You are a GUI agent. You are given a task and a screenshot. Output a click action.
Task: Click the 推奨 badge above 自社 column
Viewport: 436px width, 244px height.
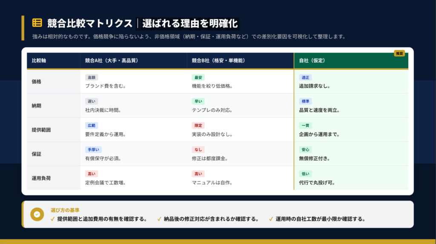coord(399,54)
